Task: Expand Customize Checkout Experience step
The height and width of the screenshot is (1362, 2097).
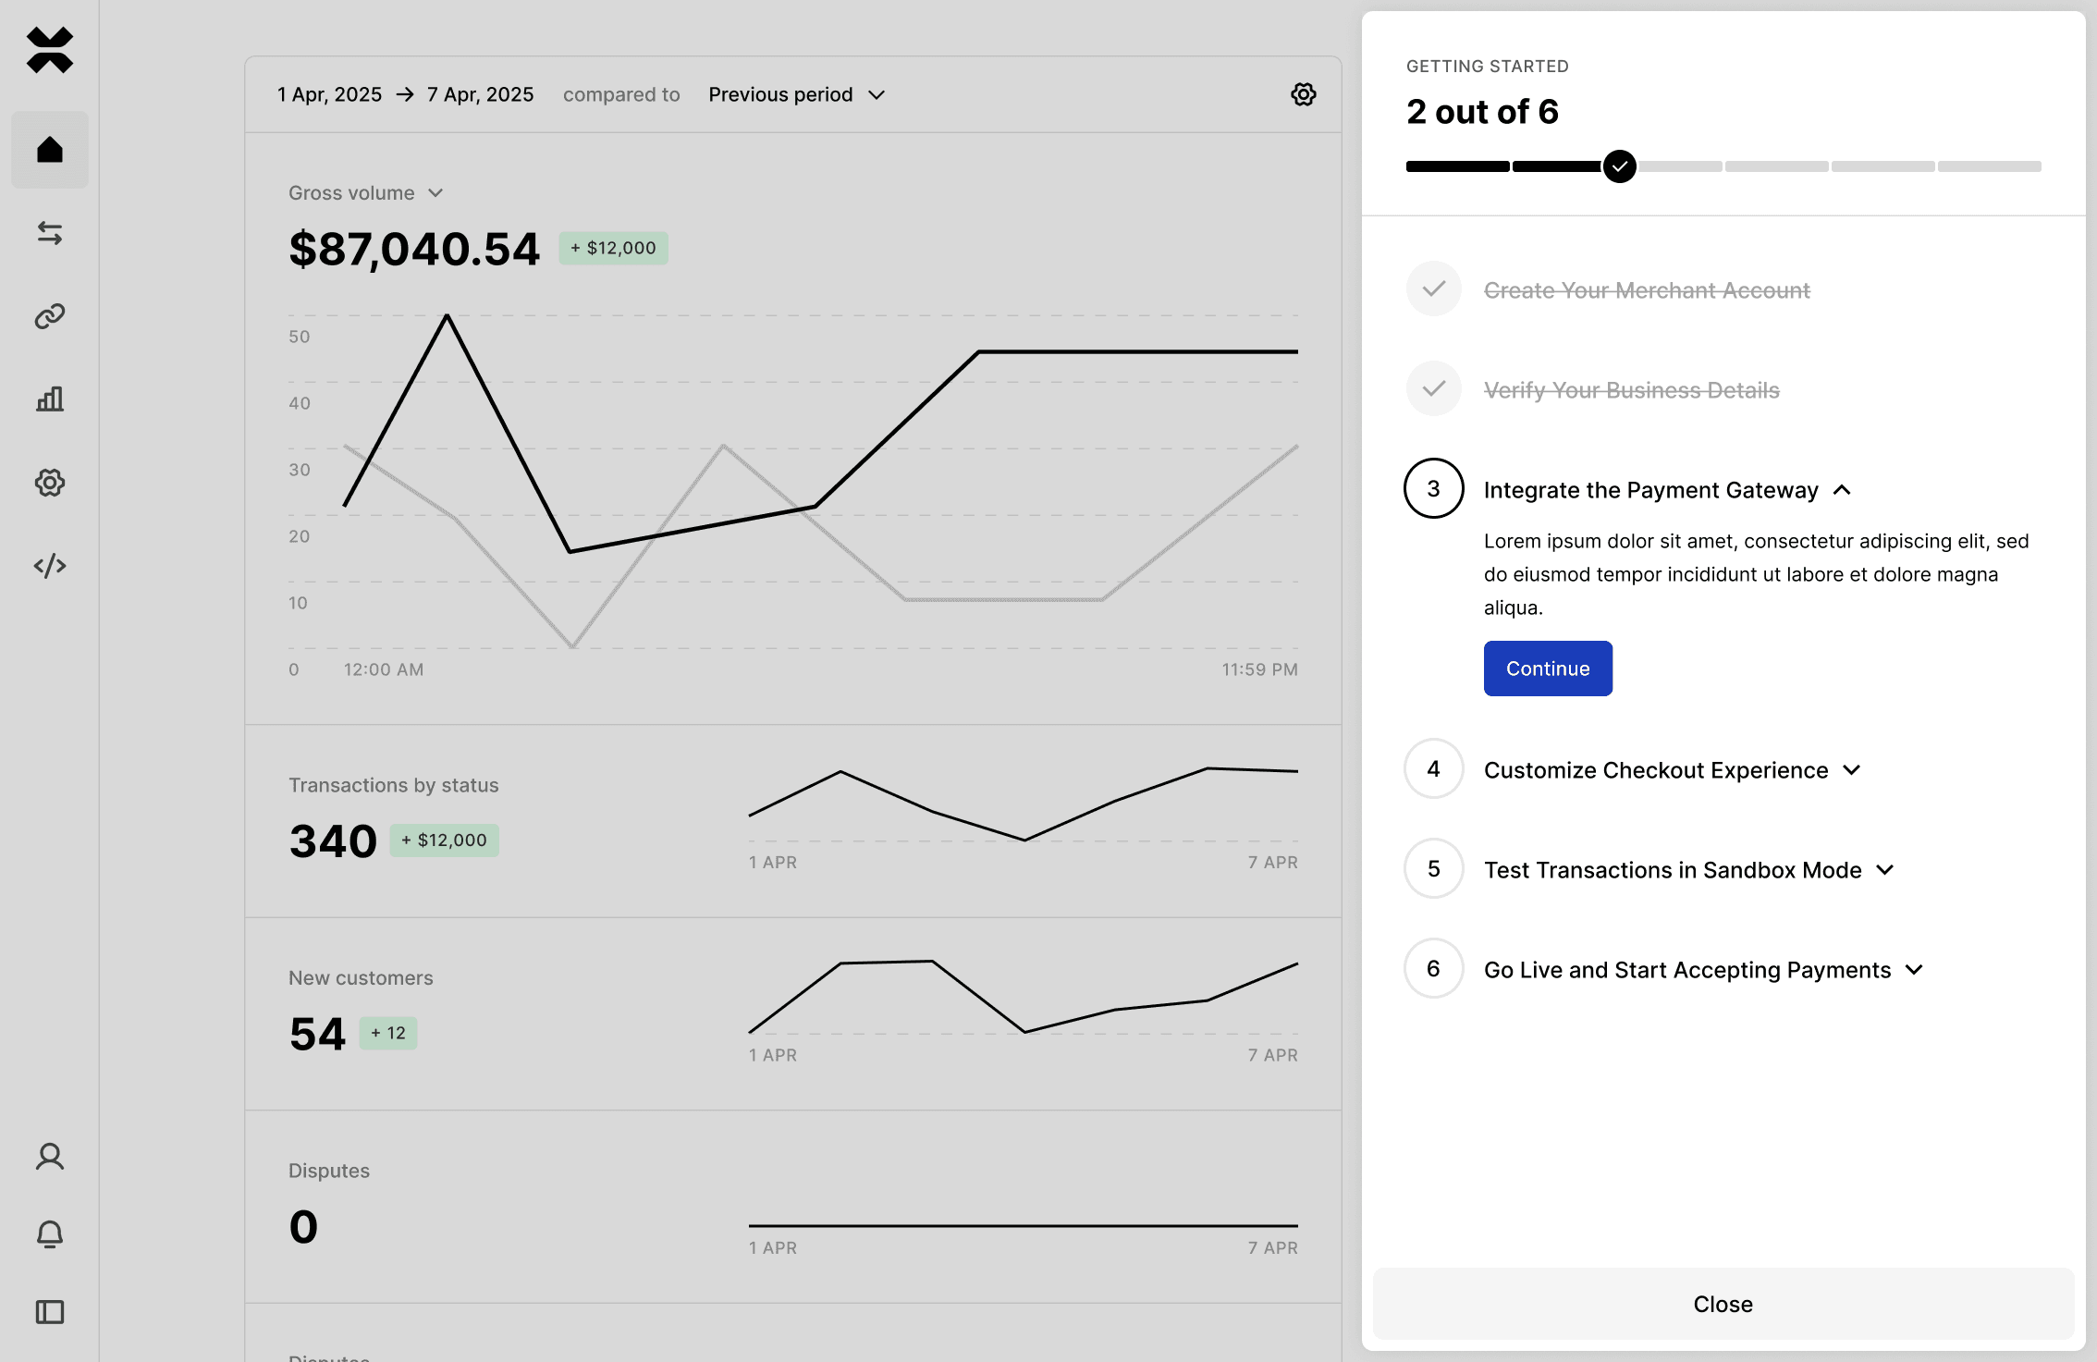Action: [x=1672, y=770]
